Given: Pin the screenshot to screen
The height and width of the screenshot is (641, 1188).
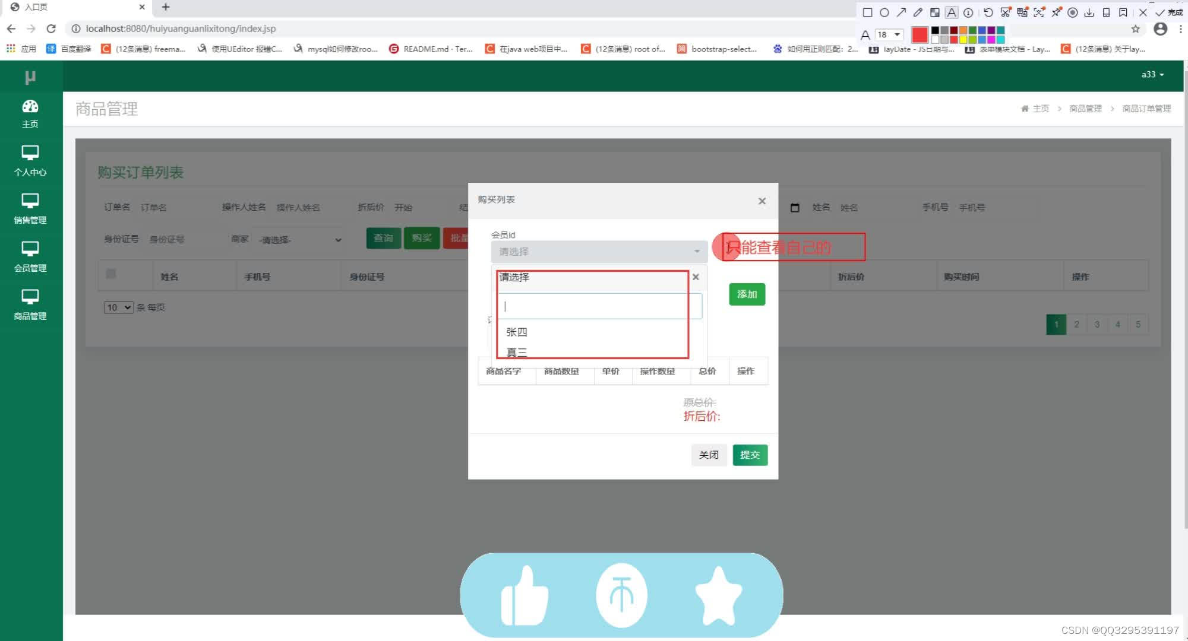Looking at the screenshot, I should (1056, 12).
